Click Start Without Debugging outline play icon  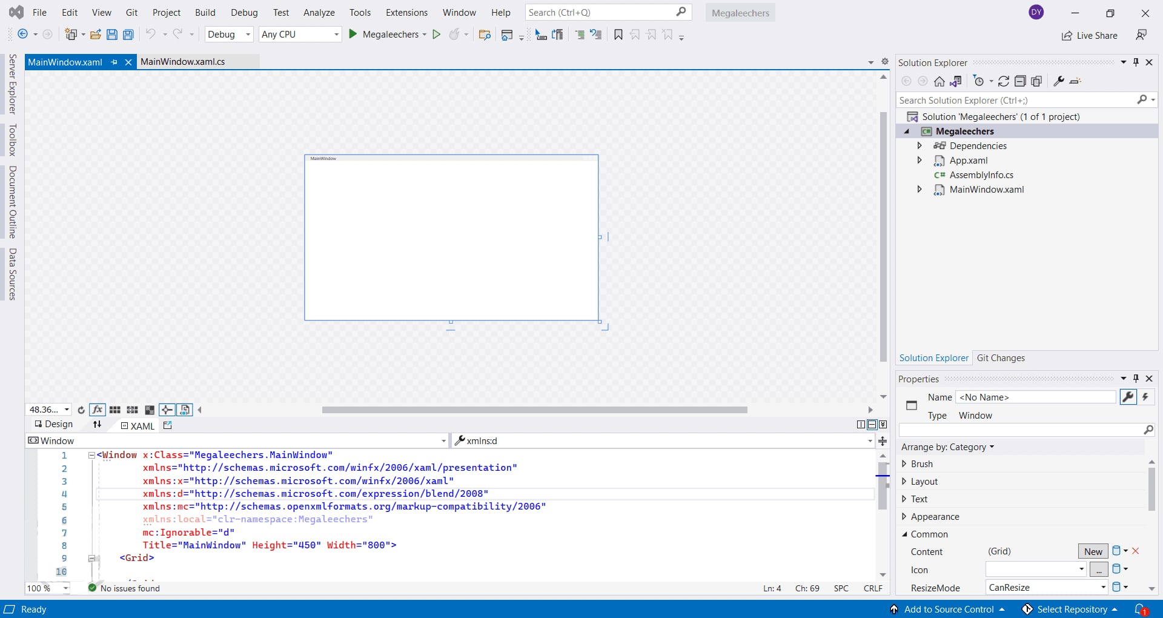436,35
